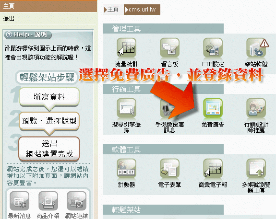Click the 商品介紹 product page icon
This screenshot has height=219, width=276.
point(48,201)
